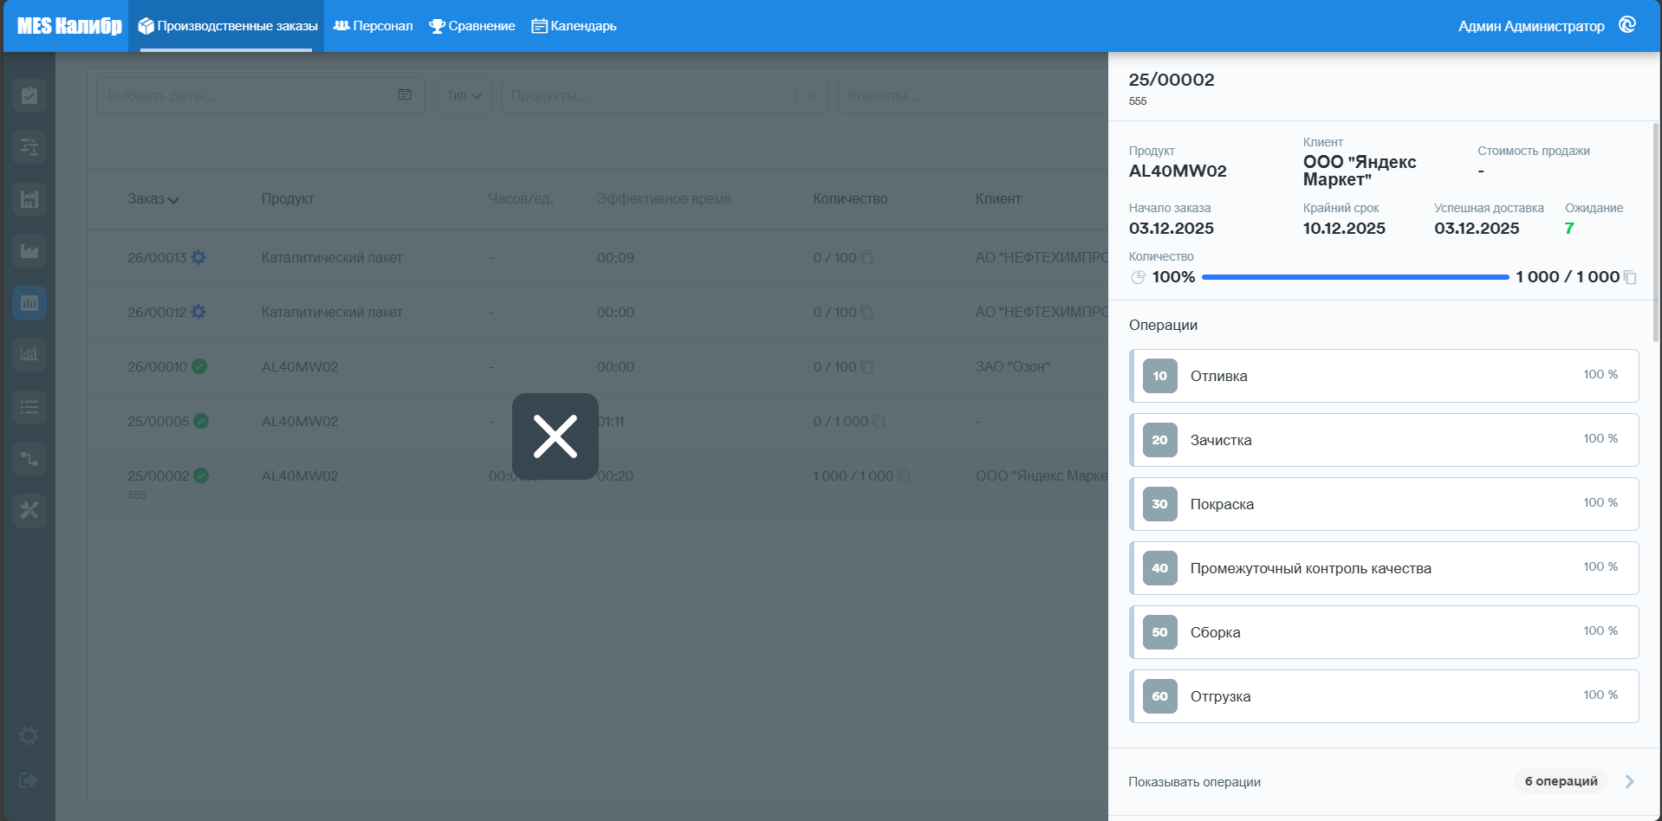Viewport: 1662px width, 821px height.
Task: Copy quantity icon beside 1 000 / 1 000 in panel
Action: point(1630,277)
